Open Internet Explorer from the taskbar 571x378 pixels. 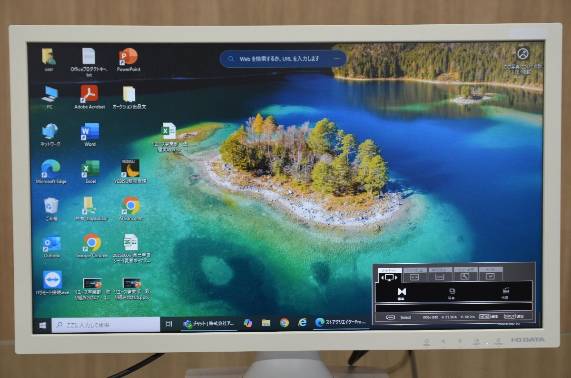(x=302, y=323)
